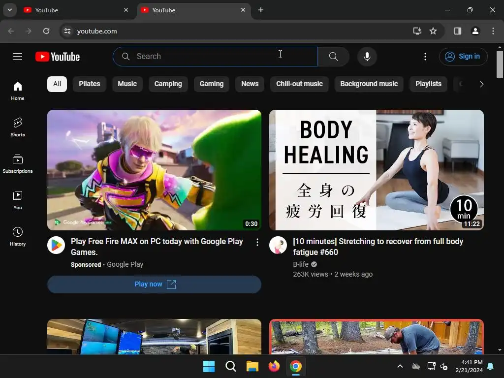The image size is (504, 378).
Task: Close the active YouTube tab
Action: pyautogui.click(x=243, y=10)
